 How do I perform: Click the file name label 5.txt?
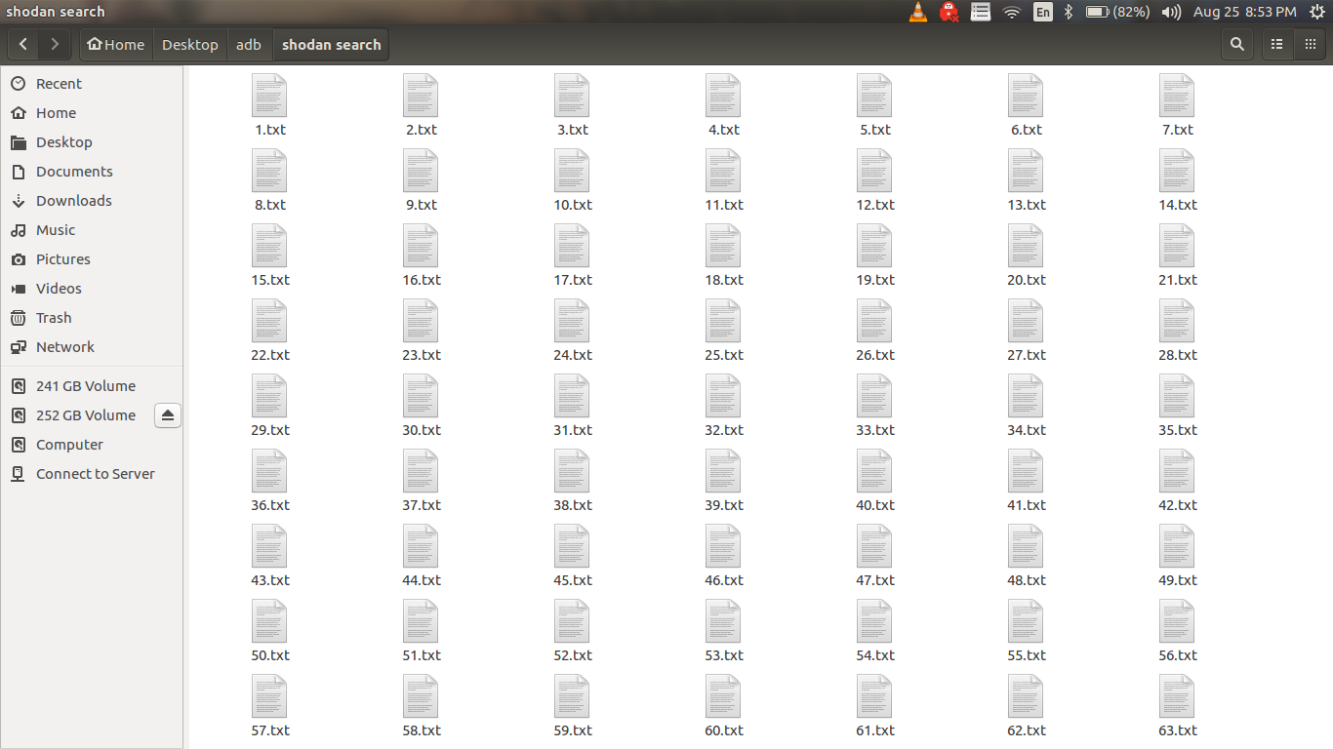coord(874,130)
